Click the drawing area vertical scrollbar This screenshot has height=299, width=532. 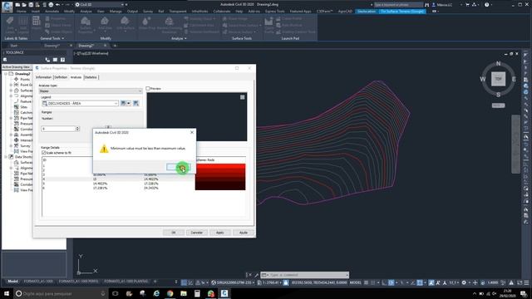pos(515,144)
